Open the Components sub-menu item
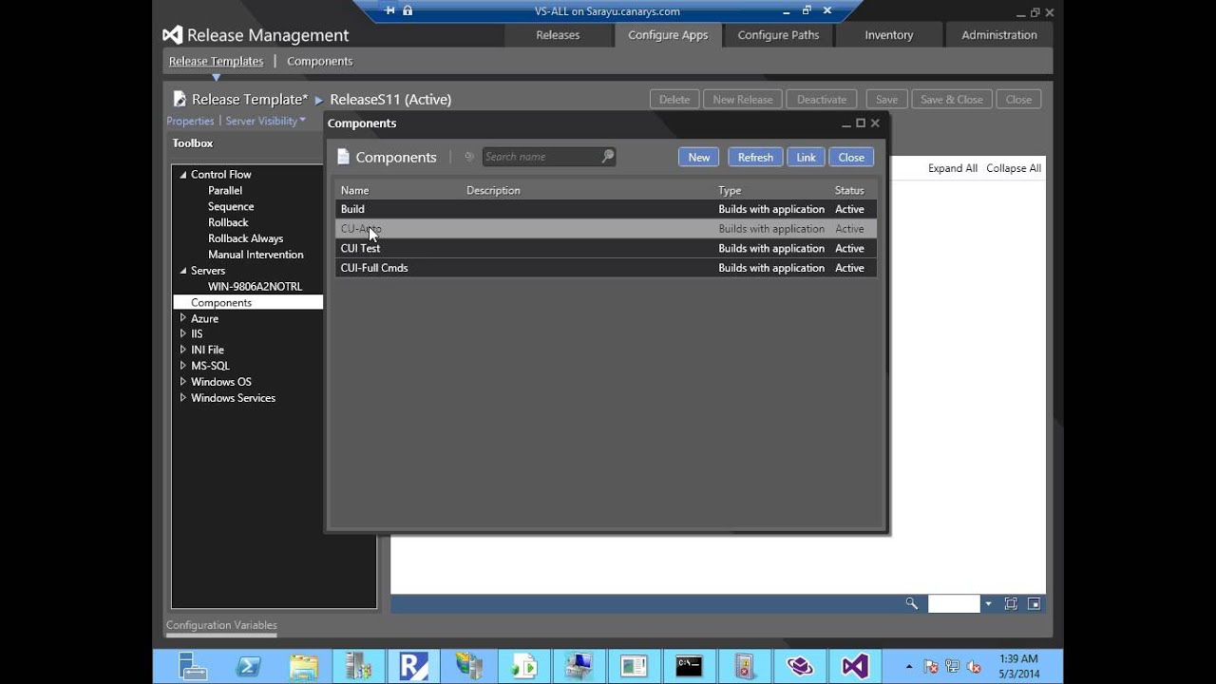1216x684 pixels. pyautogui.click(x=319, y=61)
